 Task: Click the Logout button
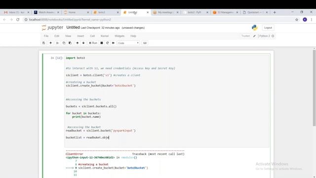(268, 28)
